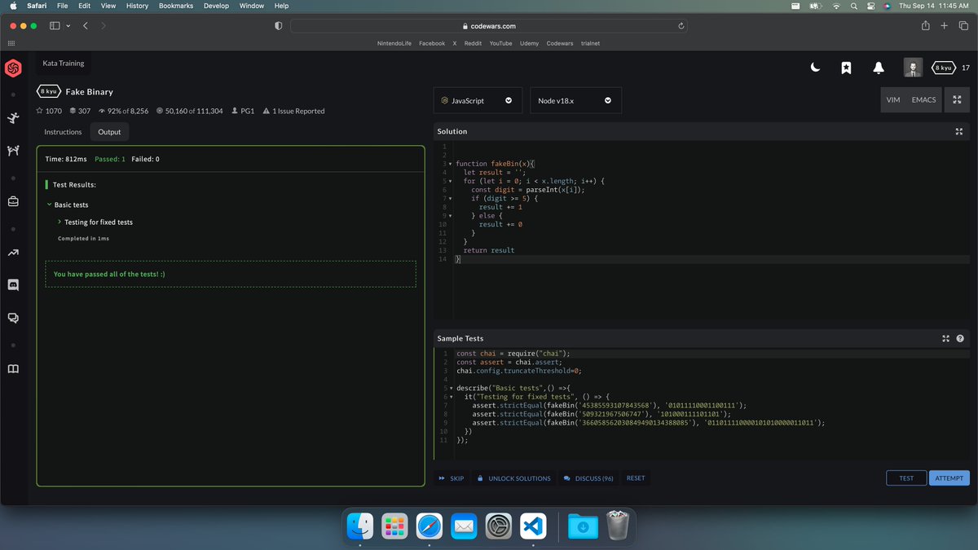978x550 pixels.
Task: Click Safari back navigation arrow
Action: (x=86, y=26)
